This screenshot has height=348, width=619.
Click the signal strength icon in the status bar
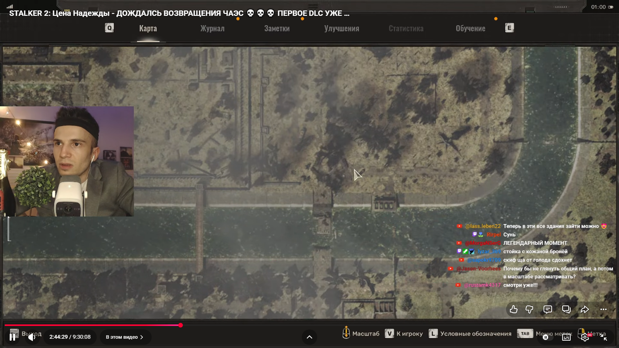click(10, 6)
